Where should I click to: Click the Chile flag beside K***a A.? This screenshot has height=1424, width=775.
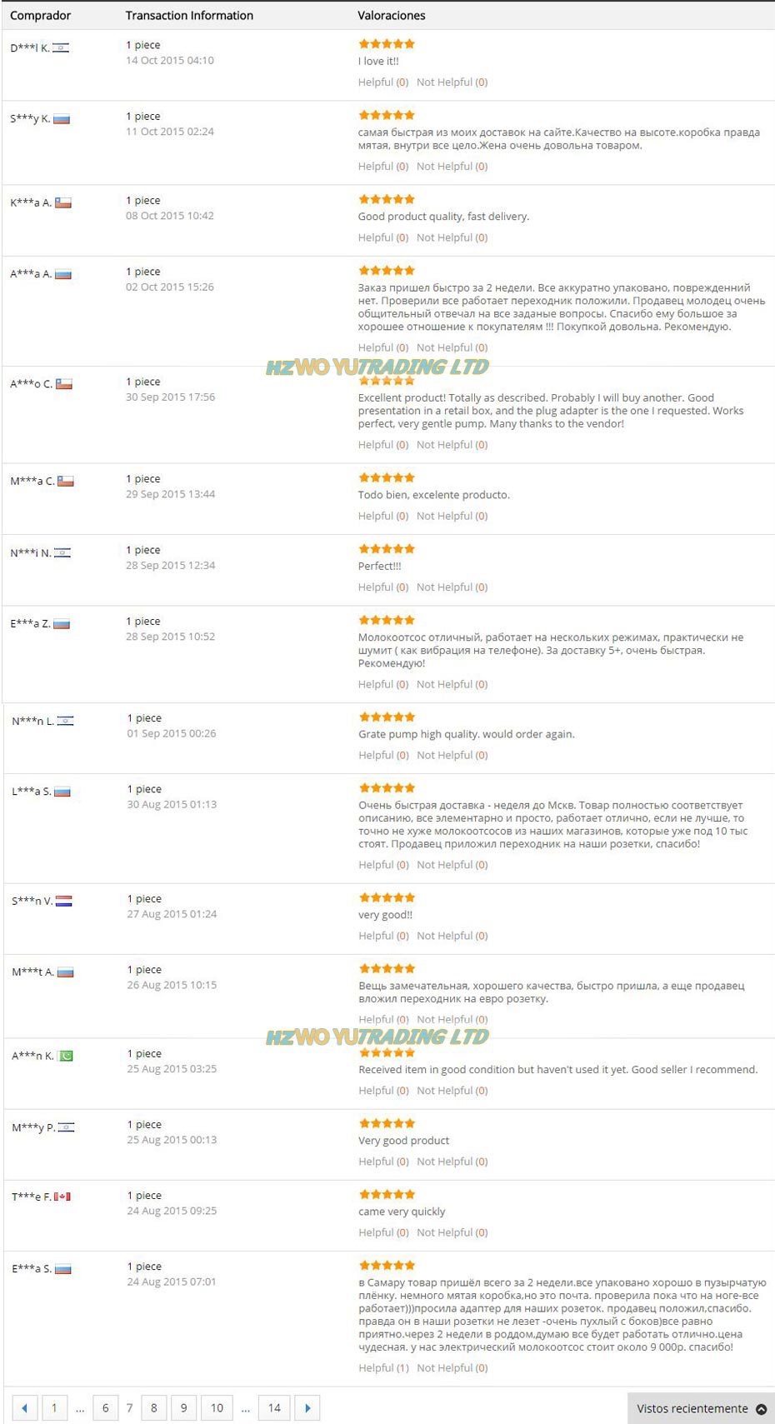[x=63, y=202]
